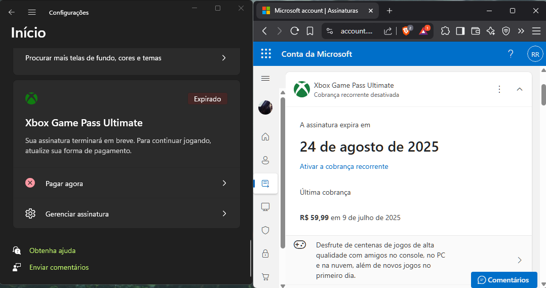546x288 pixels.
Task: Click the 24 de agosto de 2025 date
Action: pyautogui.click(x=369, y=147)
